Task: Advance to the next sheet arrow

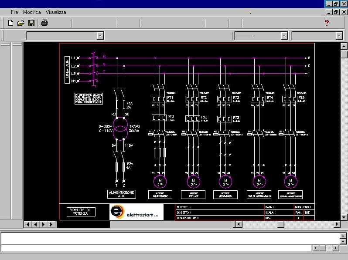Action: tap(44, 224)
